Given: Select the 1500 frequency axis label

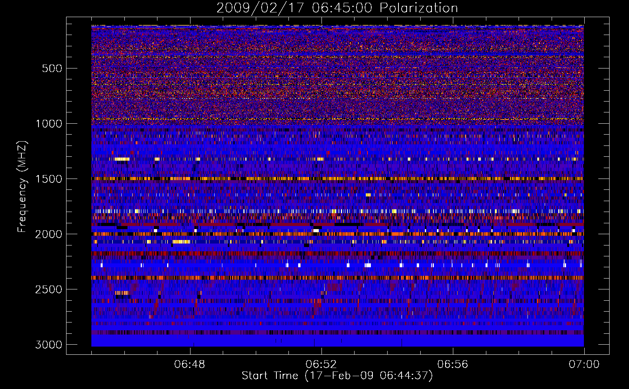Looking at the screenshot, I should pyautogui.click(x=49, y=179).
